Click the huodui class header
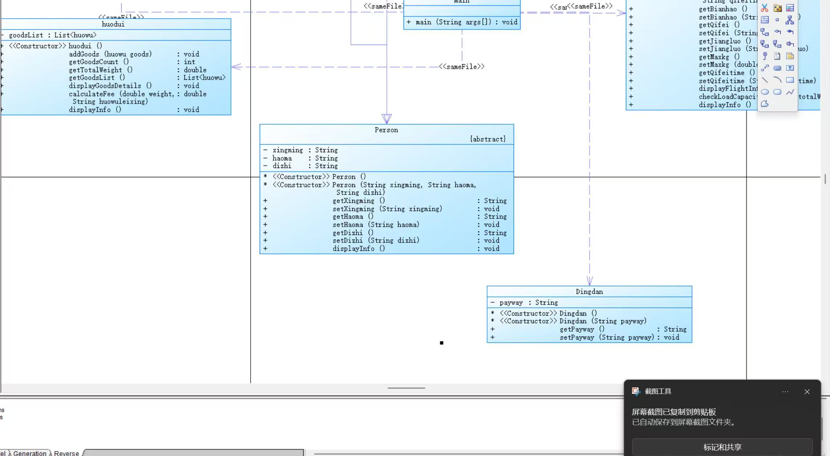 point(113,24)
